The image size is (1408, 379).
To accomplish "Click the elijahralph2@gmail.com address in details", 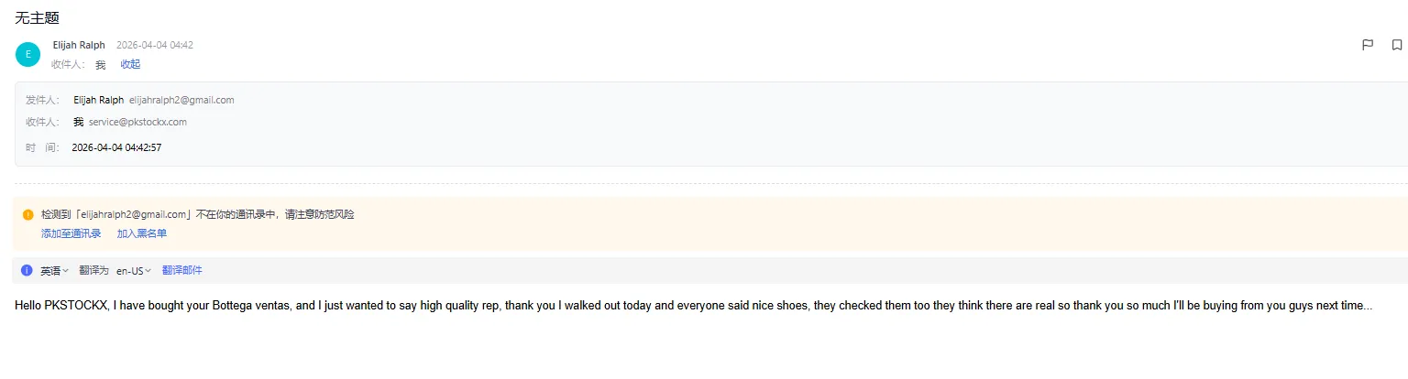I will pyautogui.click(x=181, y=100).
